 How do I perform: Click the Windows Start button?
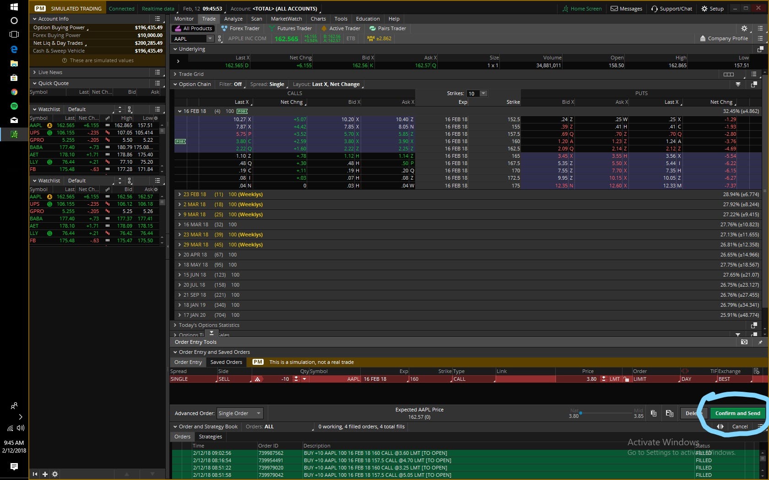(14, 7)
